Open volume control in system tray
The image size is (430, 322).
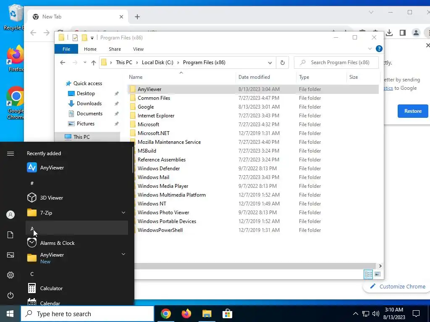(x=376, y=314)
